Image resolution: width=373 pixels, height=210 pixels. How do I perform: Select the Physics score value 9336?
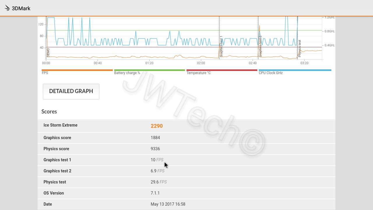pos(155,149)
